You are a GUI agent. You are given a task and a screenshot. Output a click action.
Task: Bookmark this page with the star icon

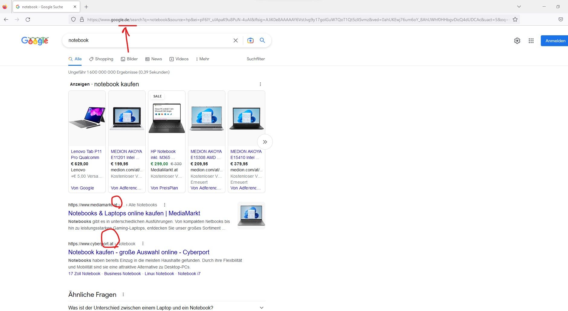515,19
